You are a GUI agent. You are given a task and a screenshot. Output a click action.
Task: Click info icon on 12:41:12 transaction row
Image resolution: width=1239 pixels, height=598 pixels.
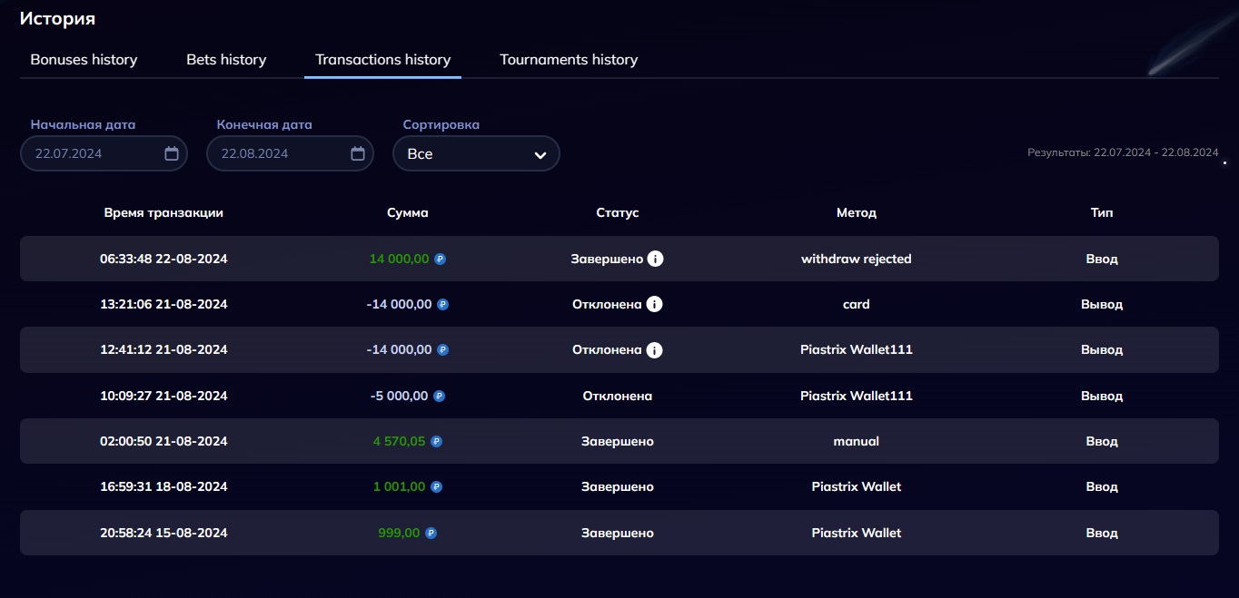click(x=654, y=349)
